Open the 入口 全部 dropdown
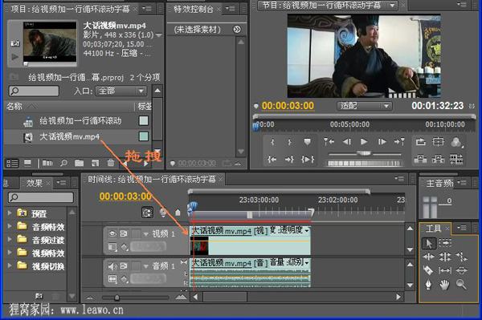The height and width of the screenshot is (320, 482). pyautogui.click(x=121, y=91)
